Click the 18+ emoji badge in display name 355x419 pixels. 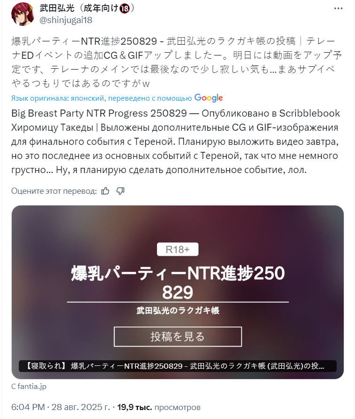point(124,8)
